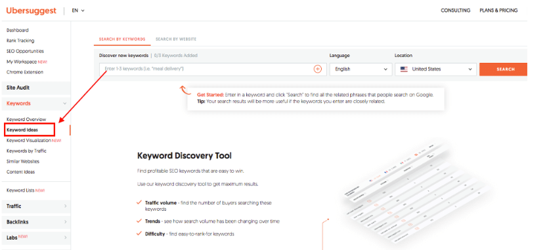Select Keyword Overview
Screen dimensions: 549x250
coord(26,119)
